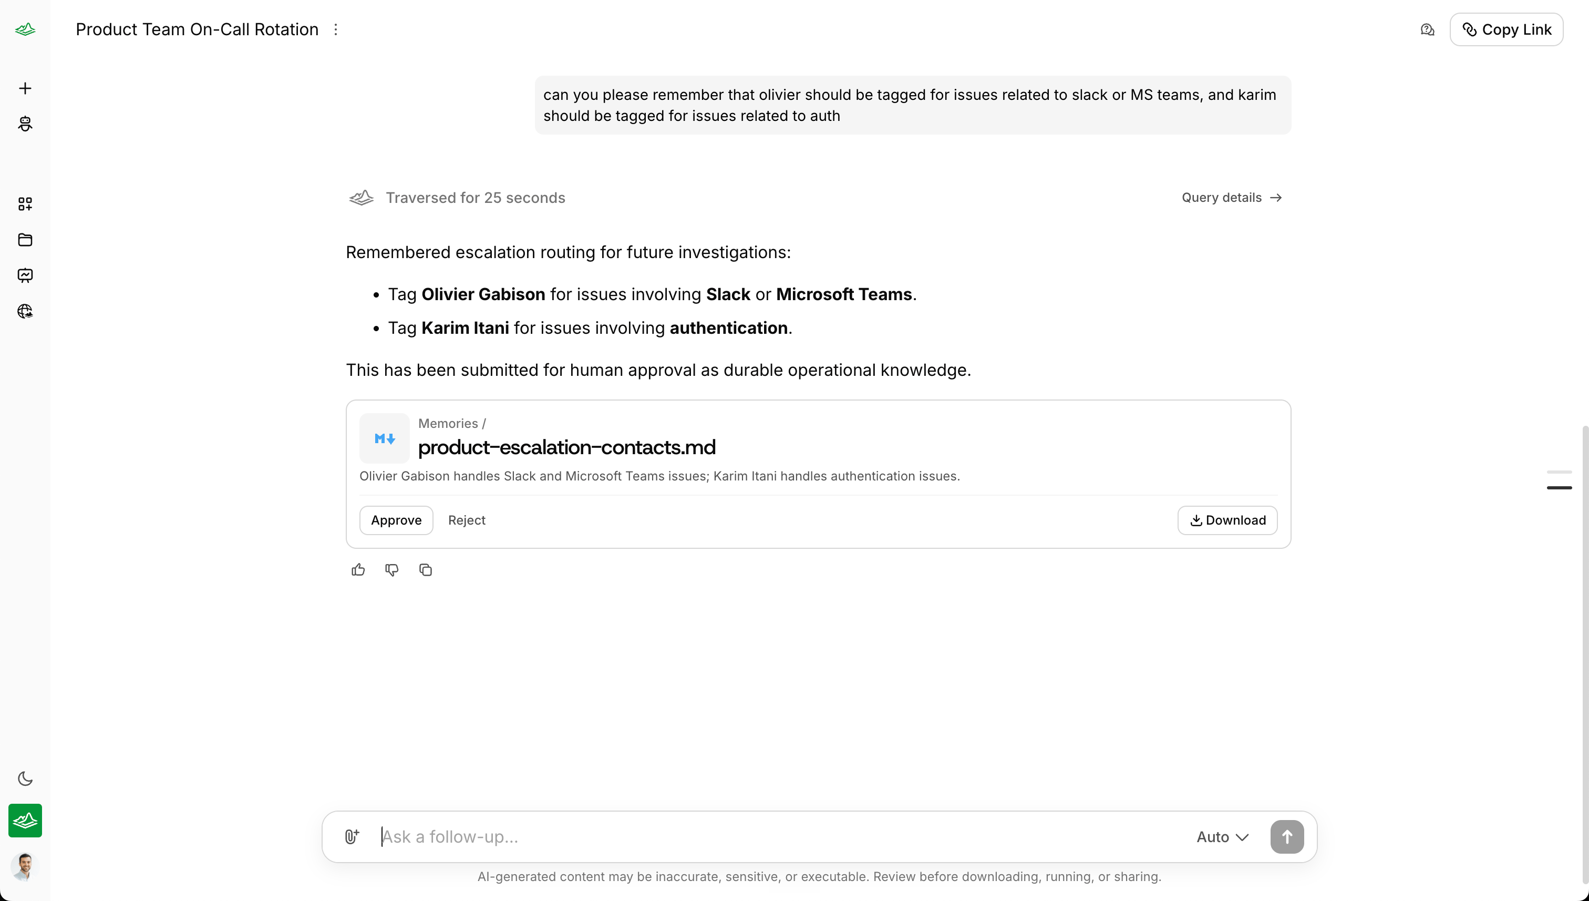This screenshot has width=1589, height=901.
Task: Open the agent robot icon in sidebar
Action: 25,124
